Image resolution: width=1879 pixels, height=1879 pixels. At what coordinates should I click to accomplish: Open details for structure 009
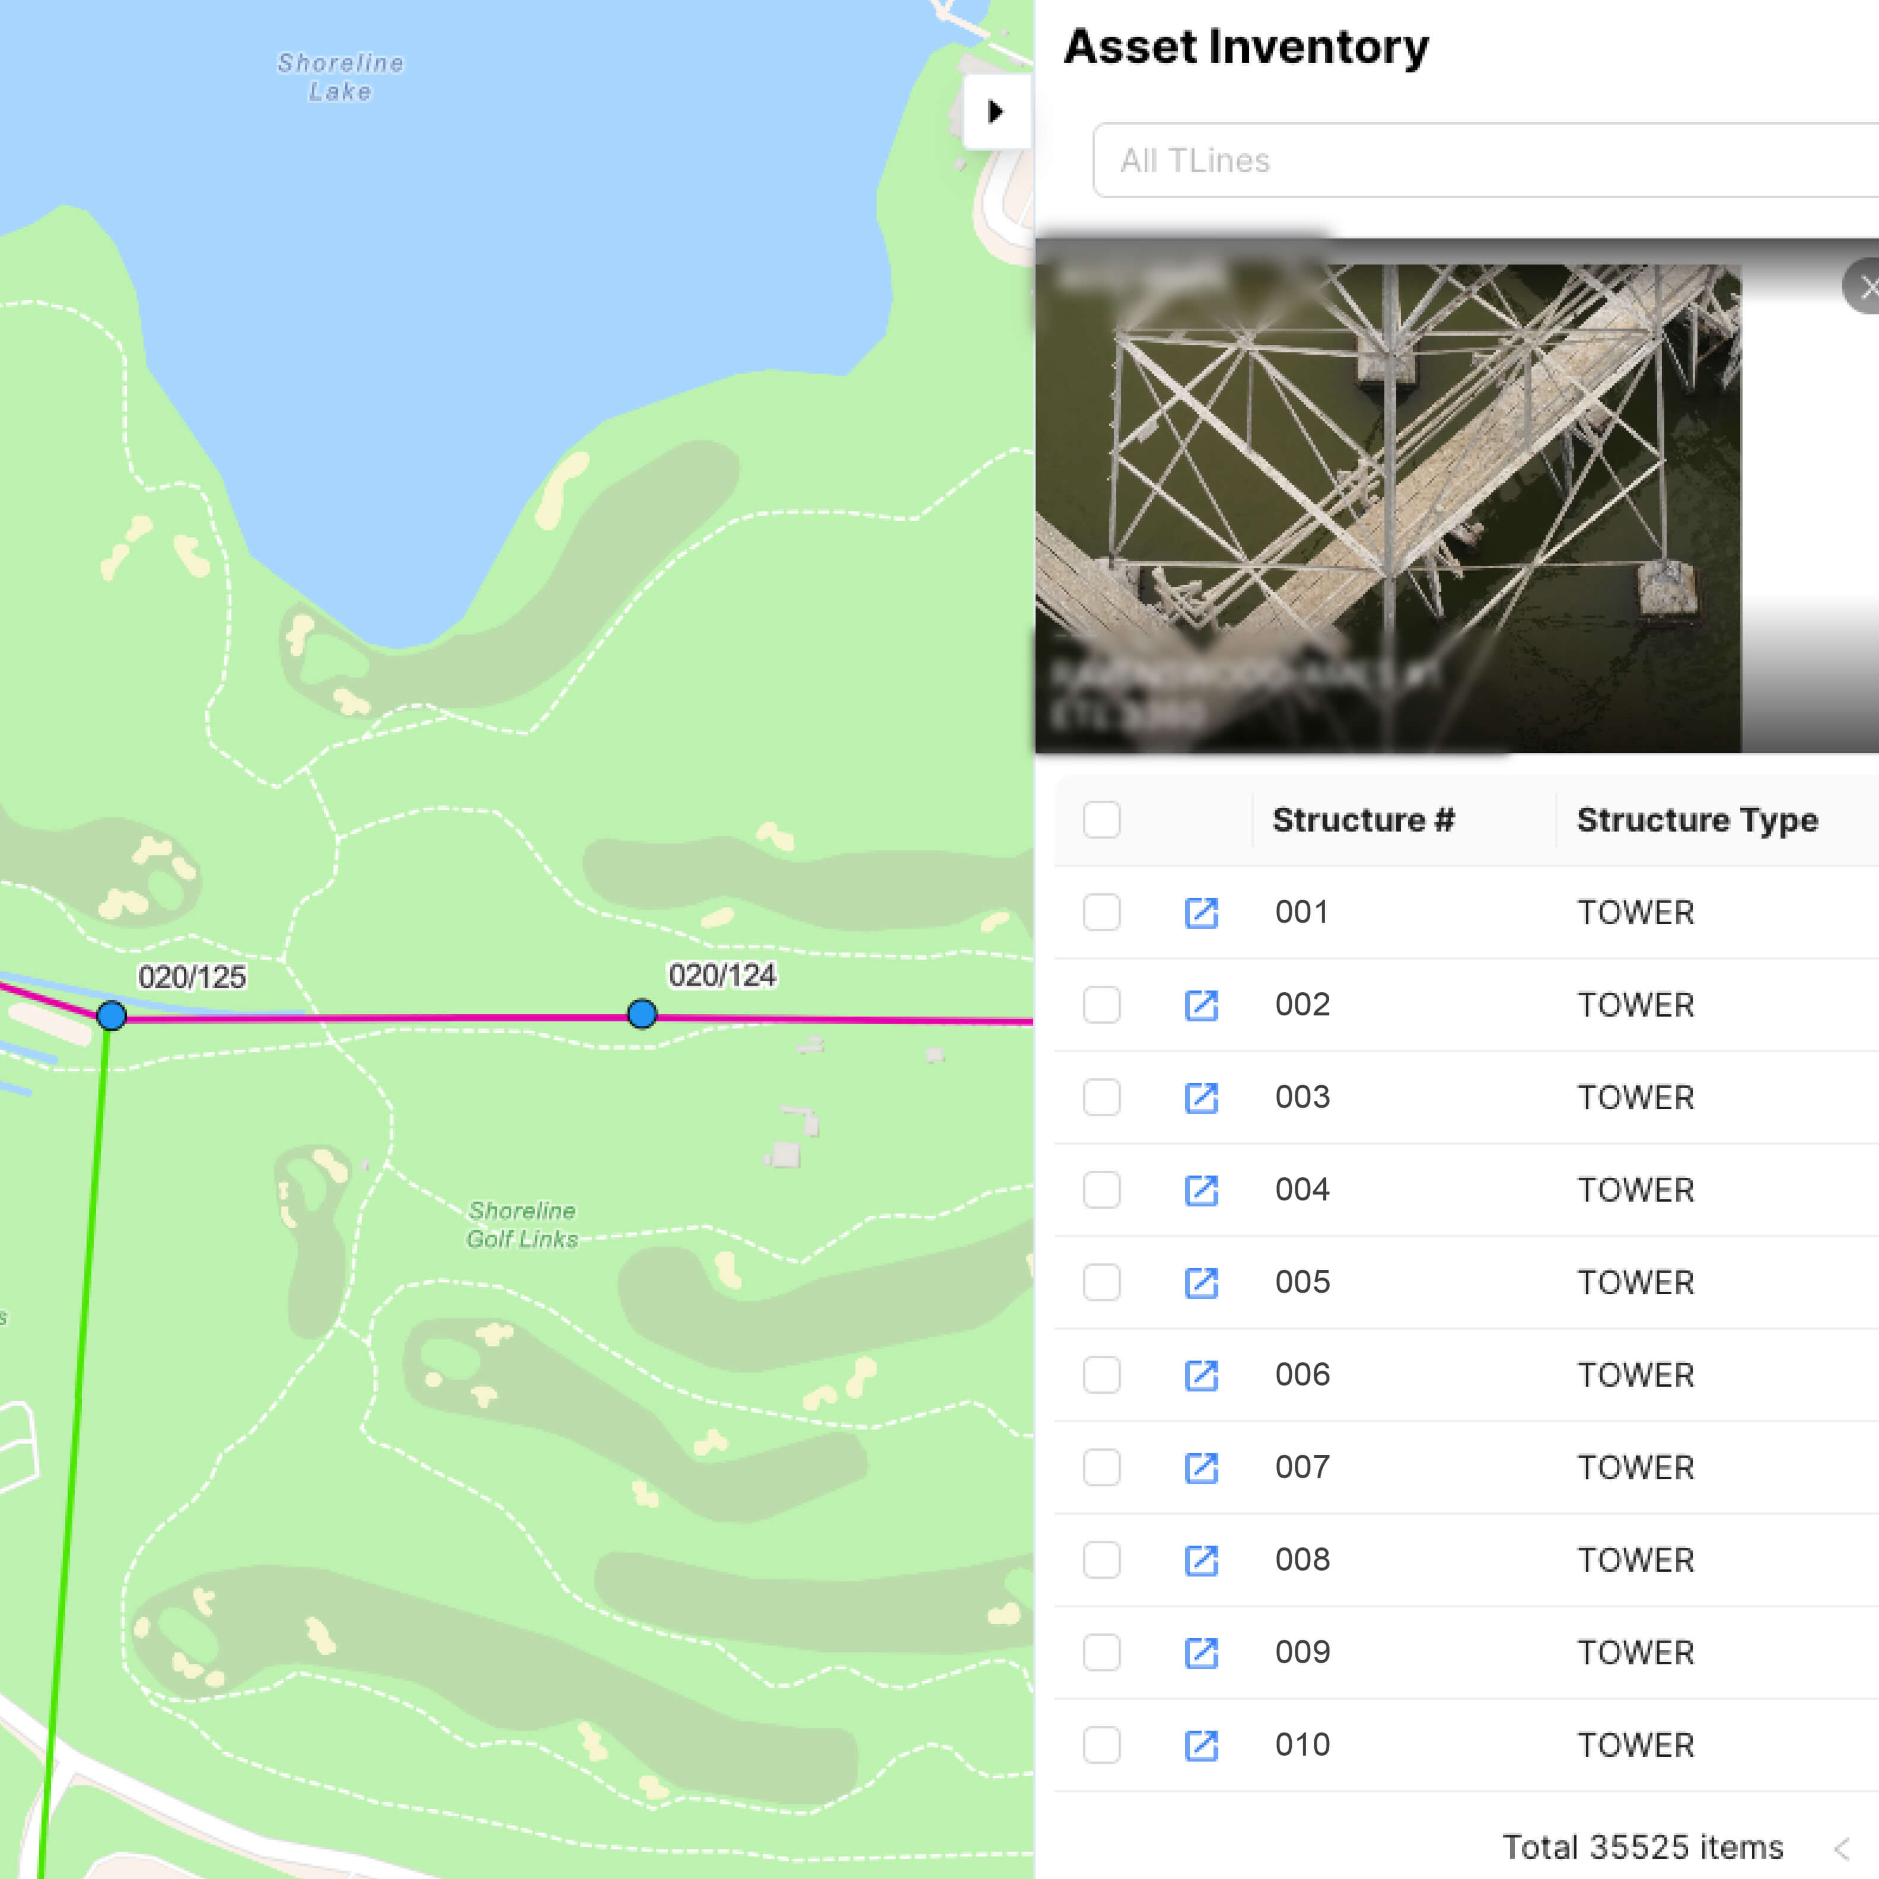(1201, 1652)
